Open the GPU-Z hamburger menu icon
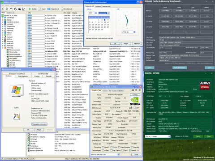Viewport: 215px width, 161px height. 140,90
